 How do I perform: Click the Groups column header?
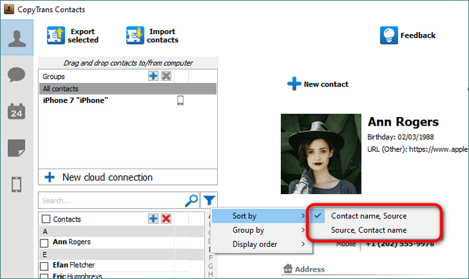pyautogui.click(x=54, y=76)
